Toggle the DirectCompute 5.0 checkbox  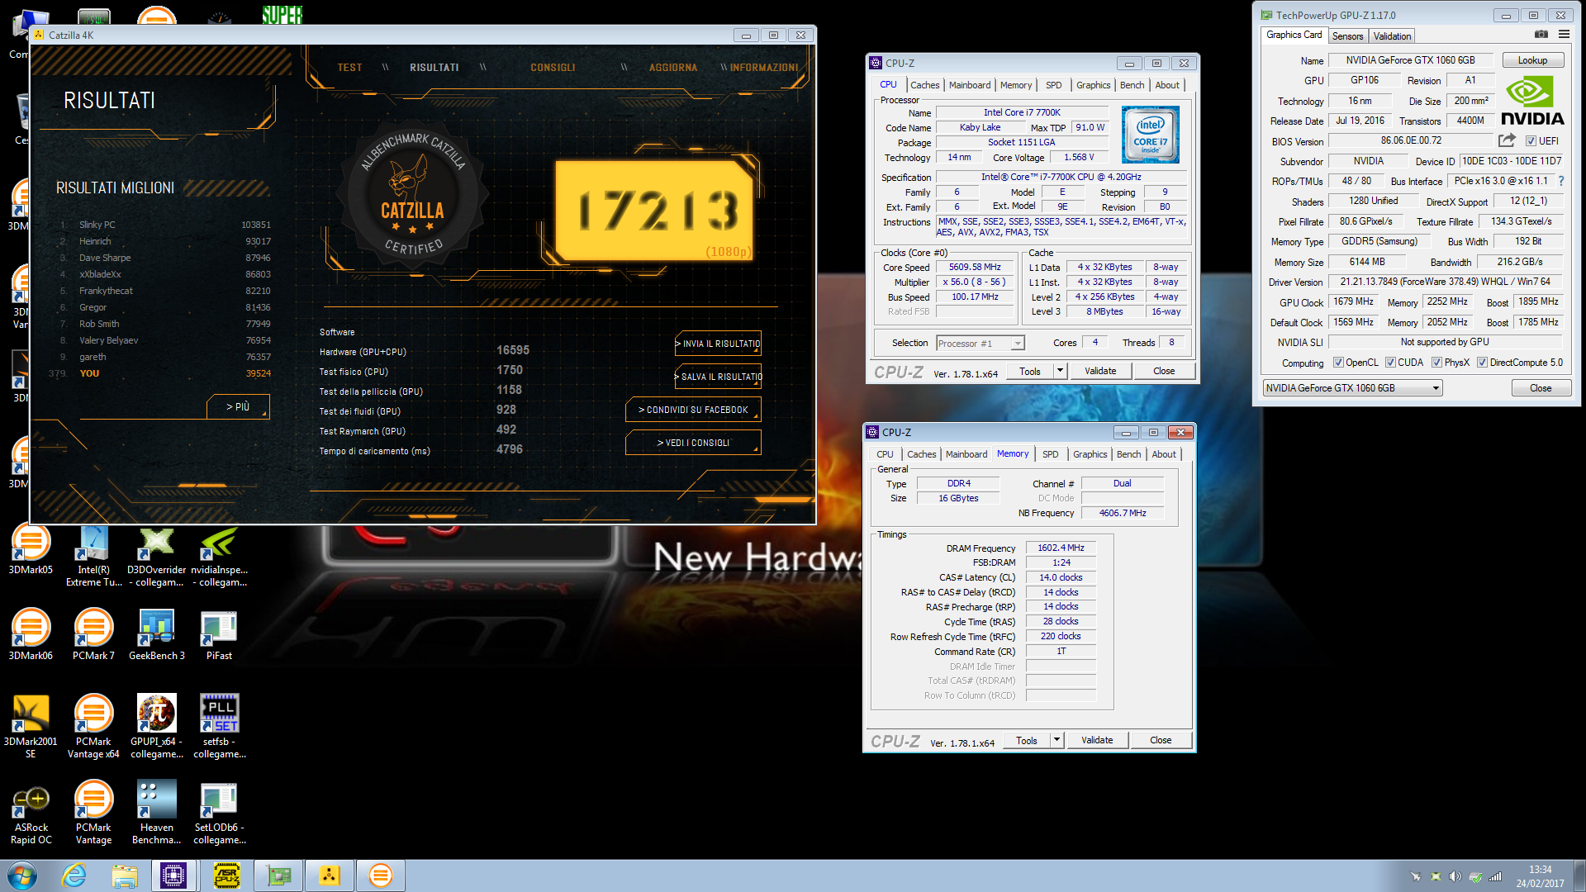pyautogui.click(x=1482, y=363)
